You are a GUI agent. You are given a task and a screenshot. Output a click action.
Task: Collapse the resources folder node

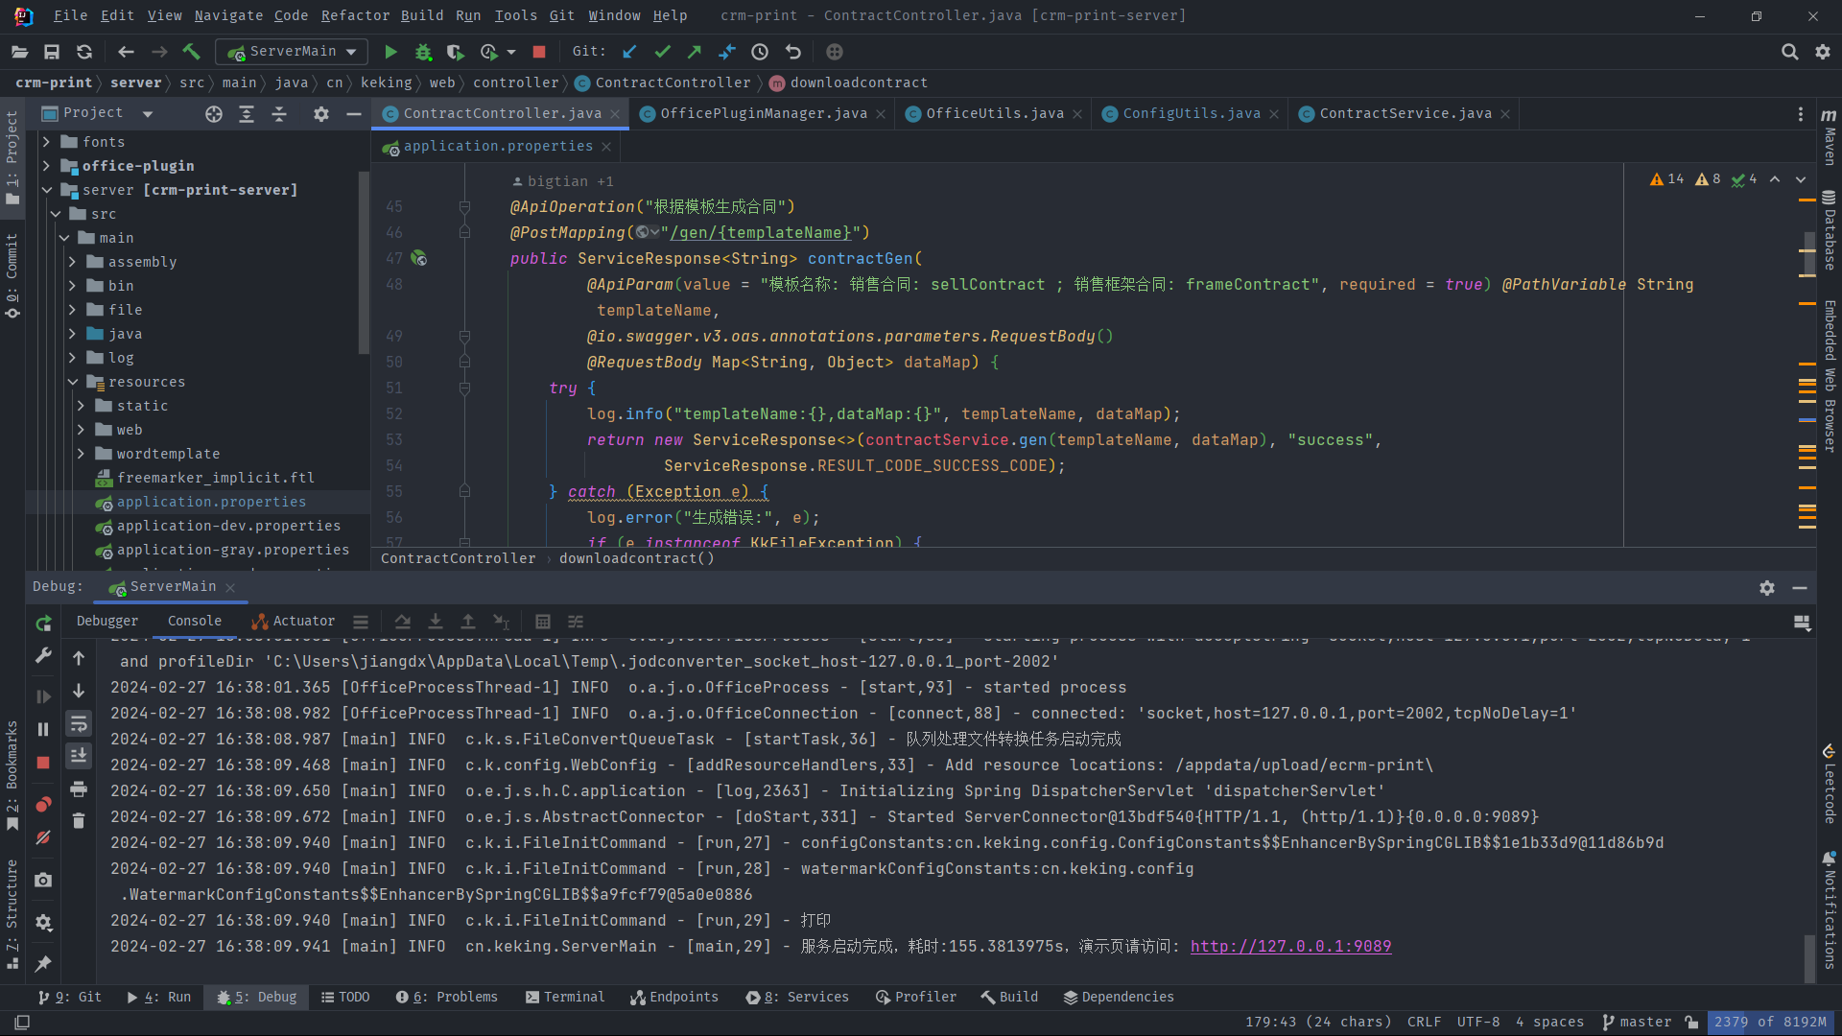(x=73, y=382)
